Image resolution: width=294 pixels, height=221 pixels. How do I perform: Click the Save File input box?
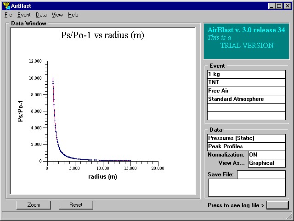(261, 174)
